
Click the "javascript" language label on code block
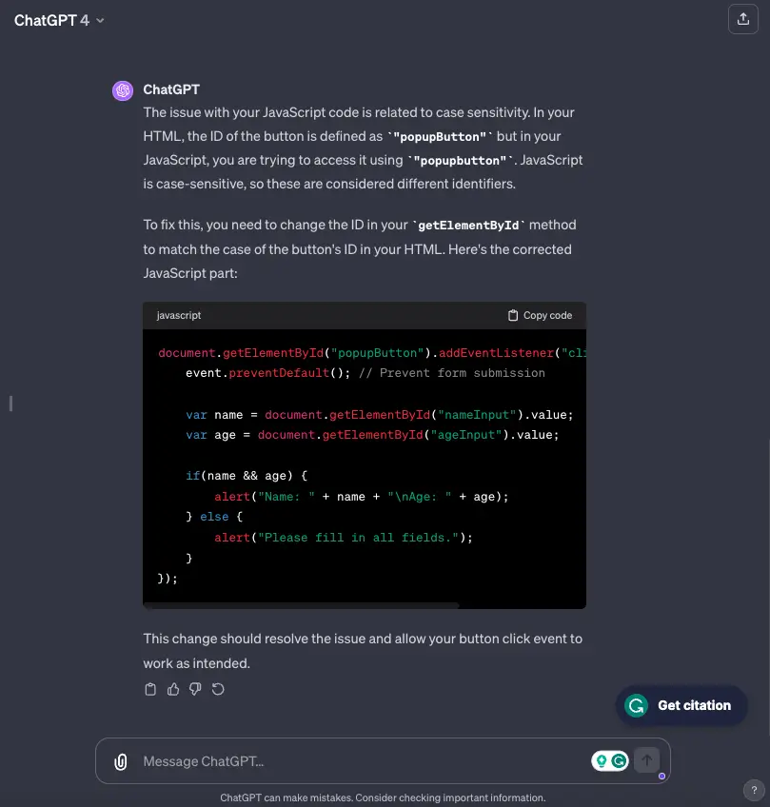pos(179,316)
